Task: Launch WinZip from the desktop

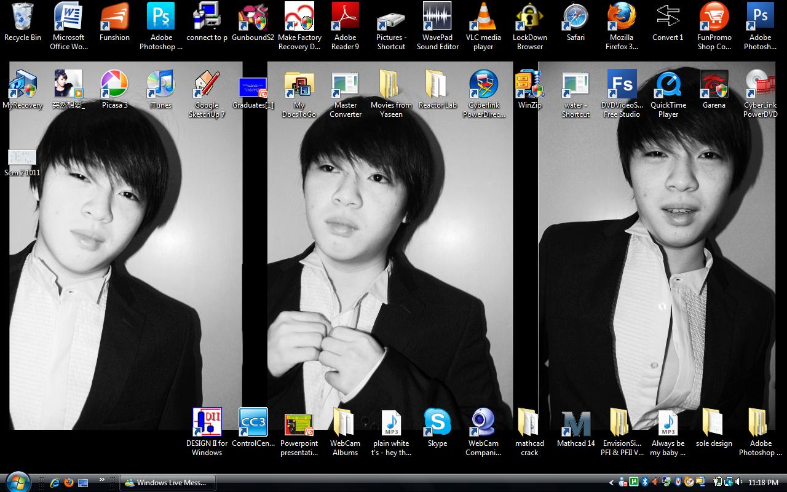Action: 529,90
